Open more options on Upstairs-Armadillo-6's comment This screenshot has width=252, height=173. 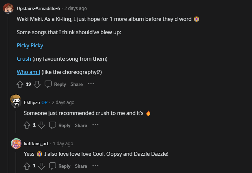[x=91, y=84]
